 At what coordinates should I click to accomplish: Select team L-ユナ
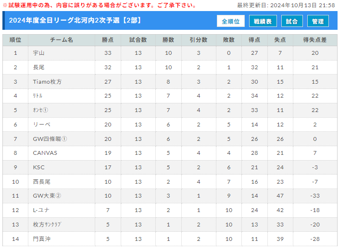(x=41, y=210)
